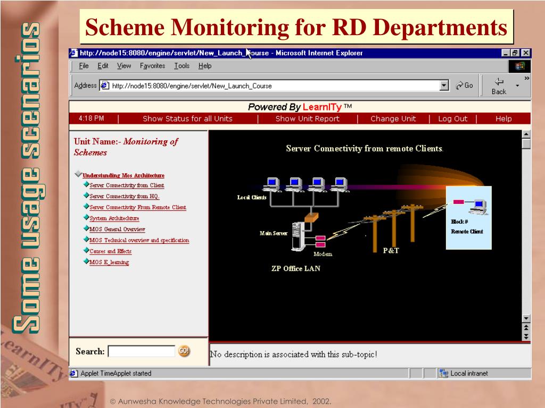Click the content pane scroll up arrow
Screen dimensions: 545x408
[526, 134]
